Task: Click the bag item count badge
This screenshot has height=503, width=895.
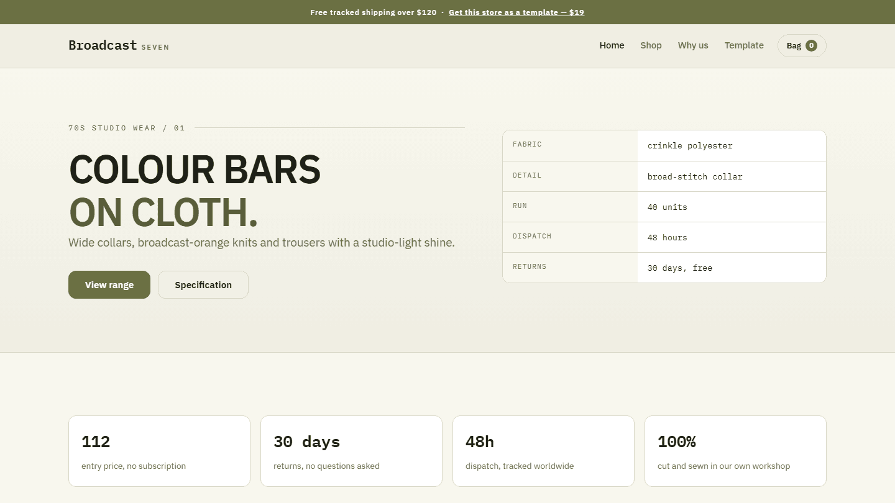Action: pyautogui.click(x=811, y=45)
